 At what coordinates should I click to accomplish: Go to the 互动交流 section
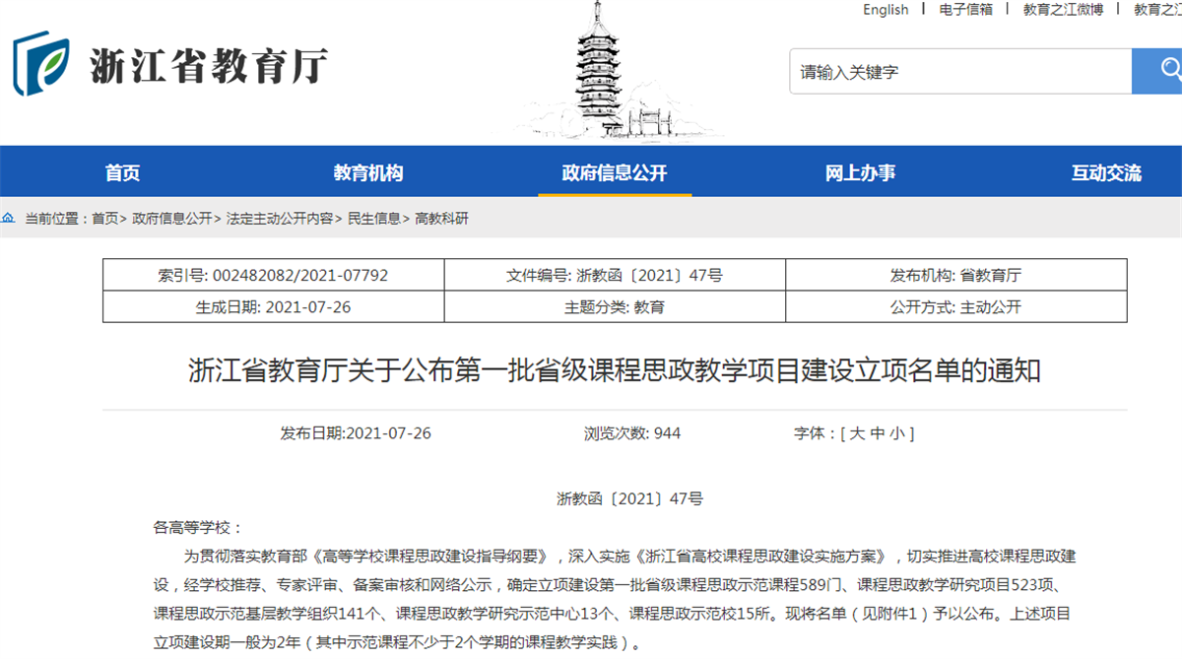pos(1105,173)
